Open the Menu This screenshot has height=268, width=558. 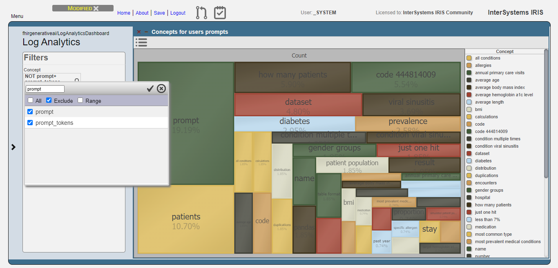[x=17, y=16]
